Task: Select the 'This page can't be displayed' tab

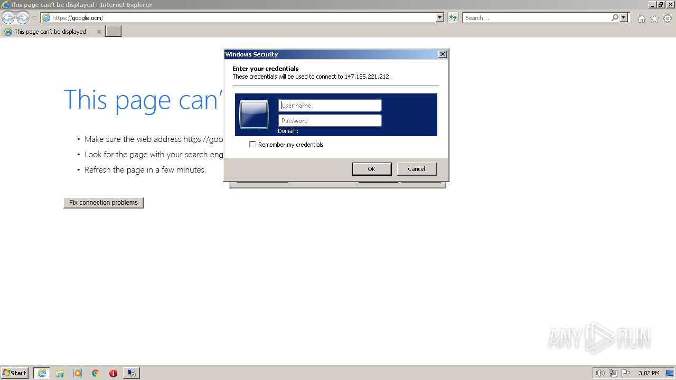Action: point(52,32)
